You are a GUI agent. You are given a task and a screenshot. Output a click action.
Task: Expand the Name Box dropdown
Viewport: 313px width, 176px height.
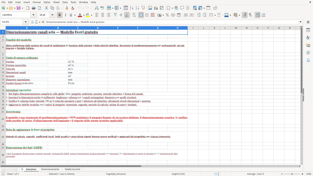(x=26, y=22)
